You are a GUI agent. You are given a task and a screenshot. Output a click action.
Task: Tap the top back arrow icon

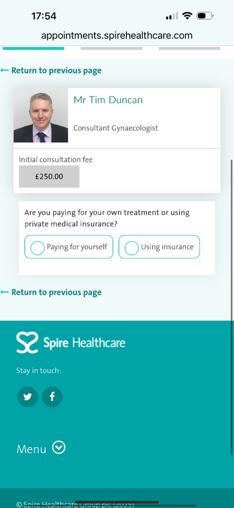(x=4, y=70)
